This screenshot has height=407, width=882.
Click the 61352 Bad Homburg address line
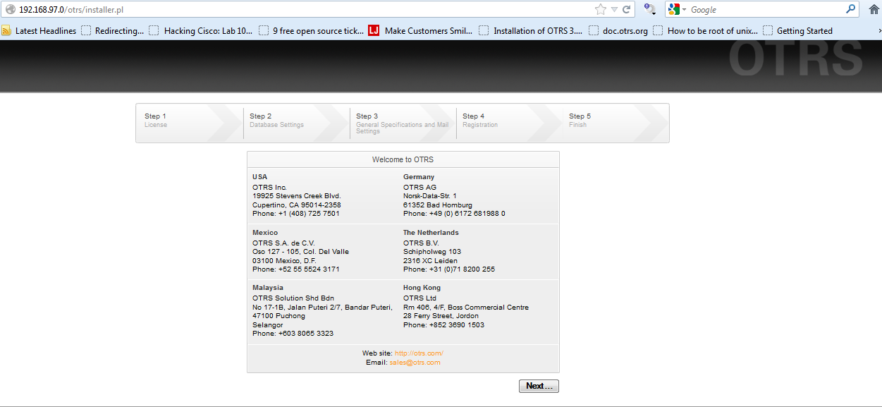click(438, 205)
